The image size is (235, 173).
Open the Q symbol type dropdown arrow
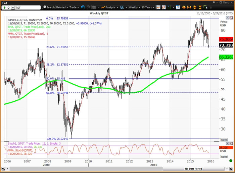13,8
